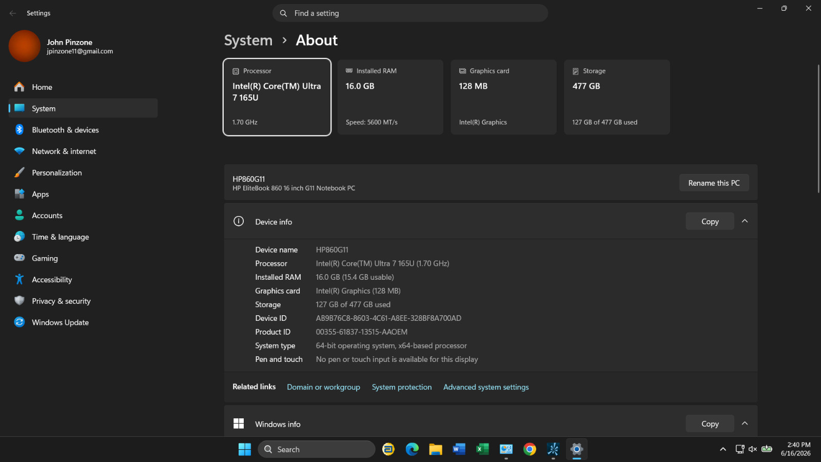Copy the Device info details
Viewport: 821px width, 462px height.
click(710, 221)
